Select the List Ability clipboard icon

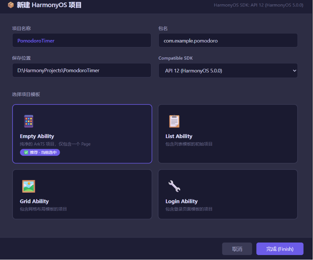(x=174, y=121)
